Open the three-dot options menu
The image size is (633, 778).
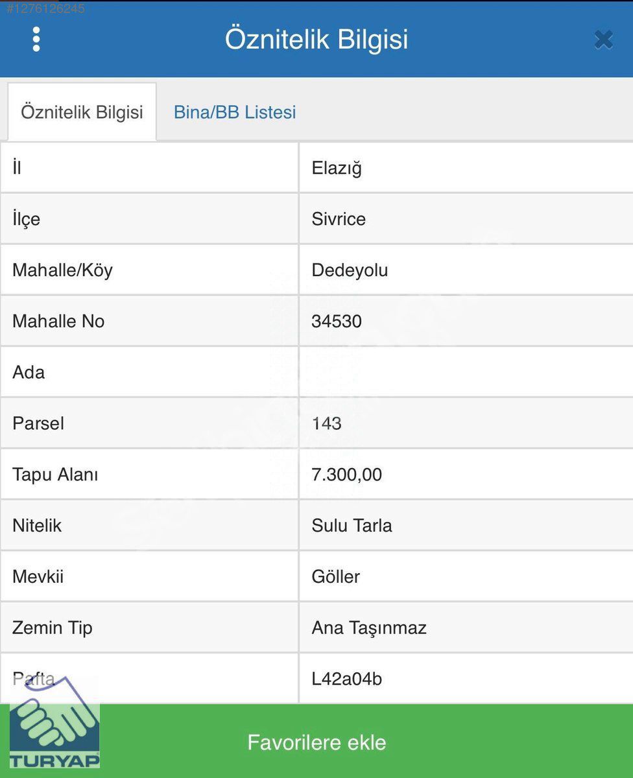[x=36, y=40]
